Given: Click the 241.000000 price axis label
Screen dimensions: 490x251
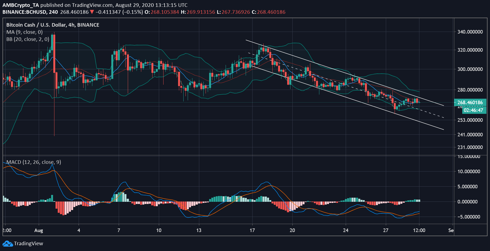Looking at the screenshot, I should 470,135.
